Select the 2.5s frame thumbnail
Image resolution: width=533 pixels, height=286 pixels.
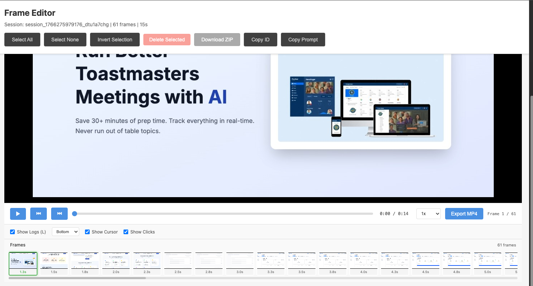(178, 263)
